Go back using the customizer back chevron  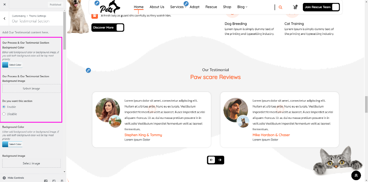[x=4, y=18]
